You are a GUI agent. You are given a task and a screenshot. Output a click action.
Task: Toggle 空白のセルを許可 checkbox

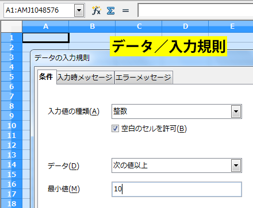(x=115, y=129)
